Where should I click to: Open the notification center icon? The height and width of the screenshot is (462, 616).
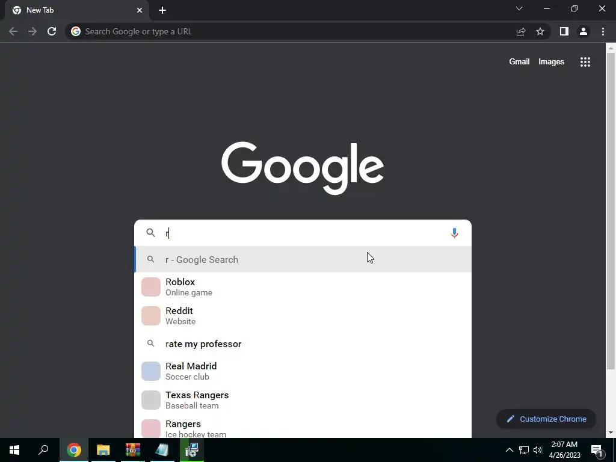597,451
